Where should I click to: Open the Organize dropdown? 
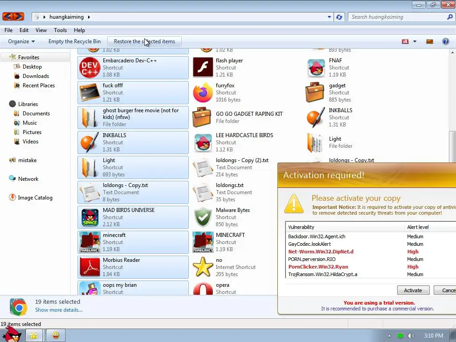click(21, 41)
